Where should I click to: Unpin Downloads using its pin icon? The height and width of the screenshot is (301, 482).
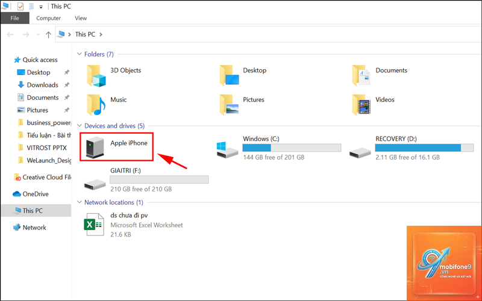[66, 85]
